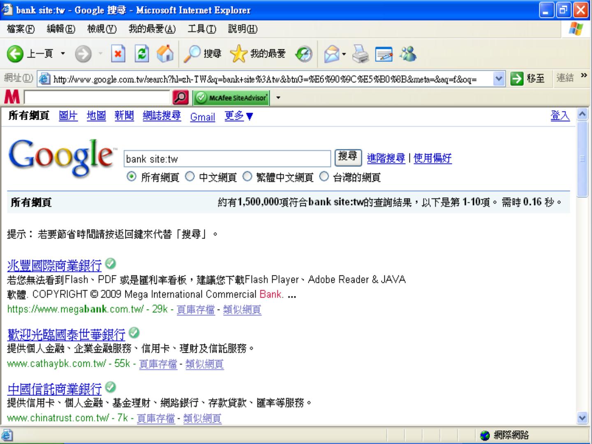Click the Refresh page icon
This screenshot has width=592, height=444.
click(x=142, y=54)
